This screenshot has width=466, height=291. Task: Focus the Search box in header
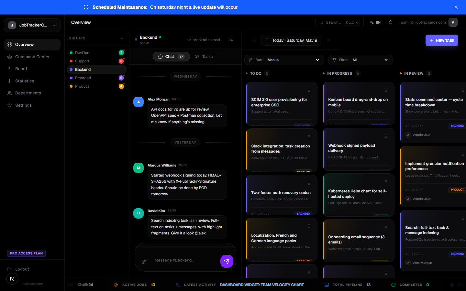(x=339, y=22)
